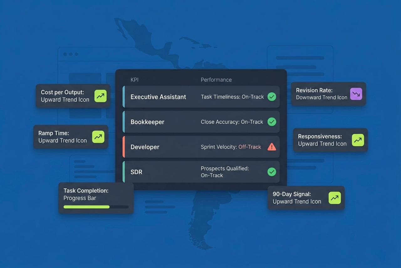Click the warning triangle on the Developer row

(272, 147)
